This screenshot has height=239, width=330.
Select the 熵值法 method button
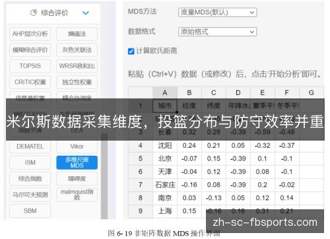point(77,34)
